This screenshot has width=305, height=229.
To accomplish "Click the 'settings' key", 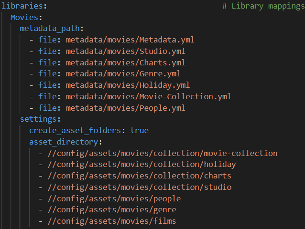I will [x=38, y=119].
